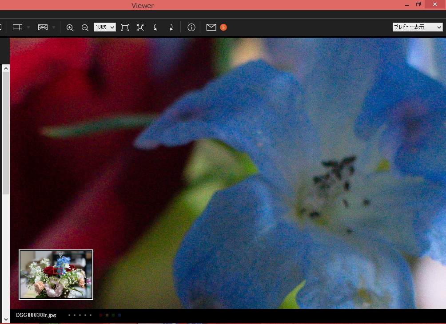Select the red color label swatch

pyautogui.click(x=101, y=315)
